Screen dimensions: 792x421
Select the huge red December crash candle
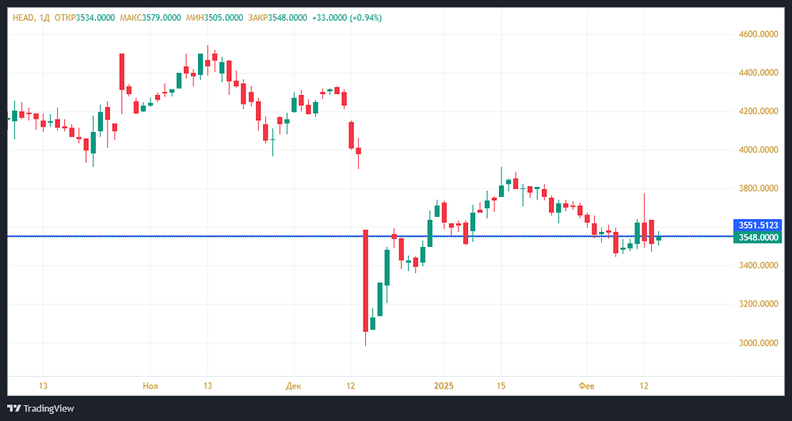pos(365,280)
